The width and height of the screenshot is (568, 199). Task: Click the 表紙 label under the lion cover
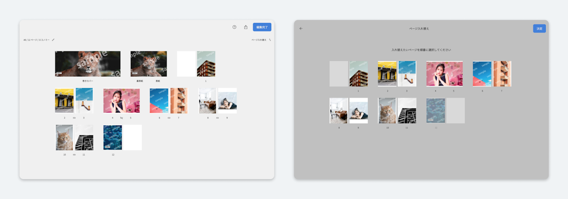coord(158,81)
